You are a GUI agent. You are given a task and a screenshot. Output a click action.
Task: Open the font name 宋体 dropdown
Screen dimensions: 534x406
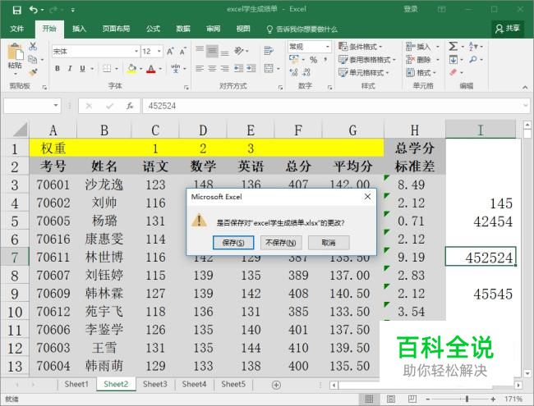click(136, 52)
